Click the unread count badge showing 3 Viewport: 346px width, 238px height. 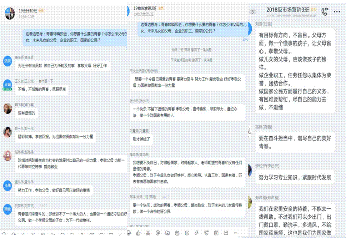click(252, 12)
